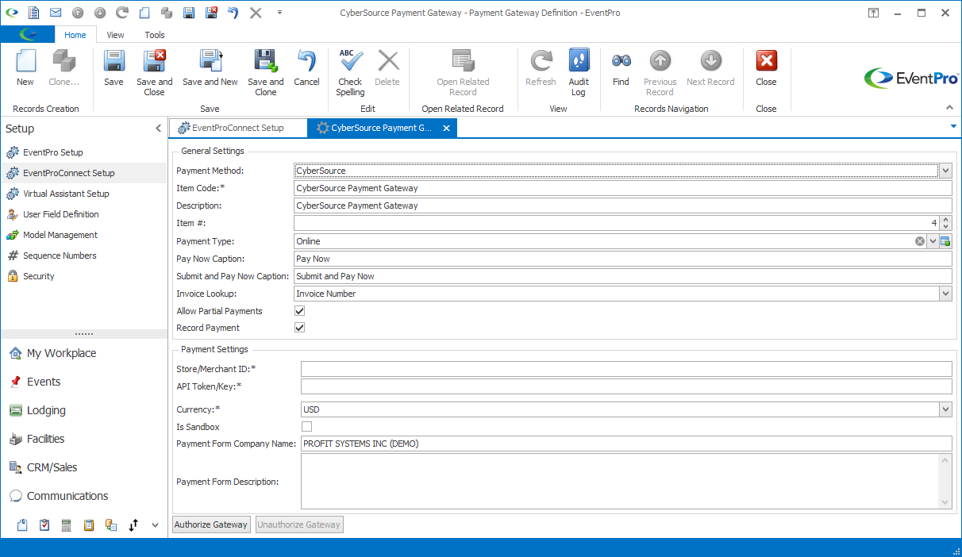Viewport: 962px width, 557px height.
Task: Click the envelope icon in the title bar
Action: point(56,13)
